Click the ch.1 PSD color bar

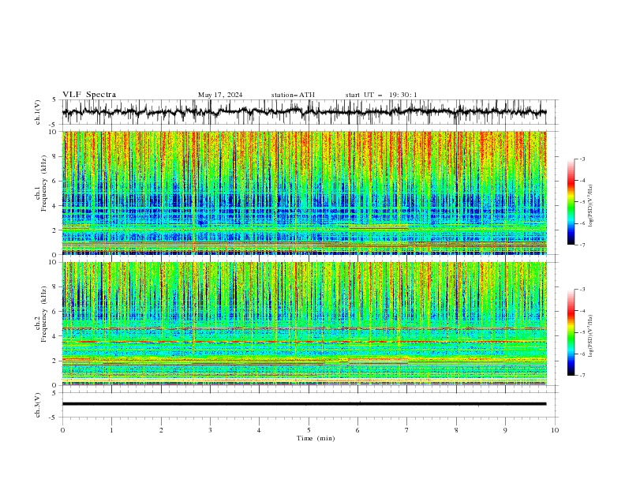click(x=571, y=202)
